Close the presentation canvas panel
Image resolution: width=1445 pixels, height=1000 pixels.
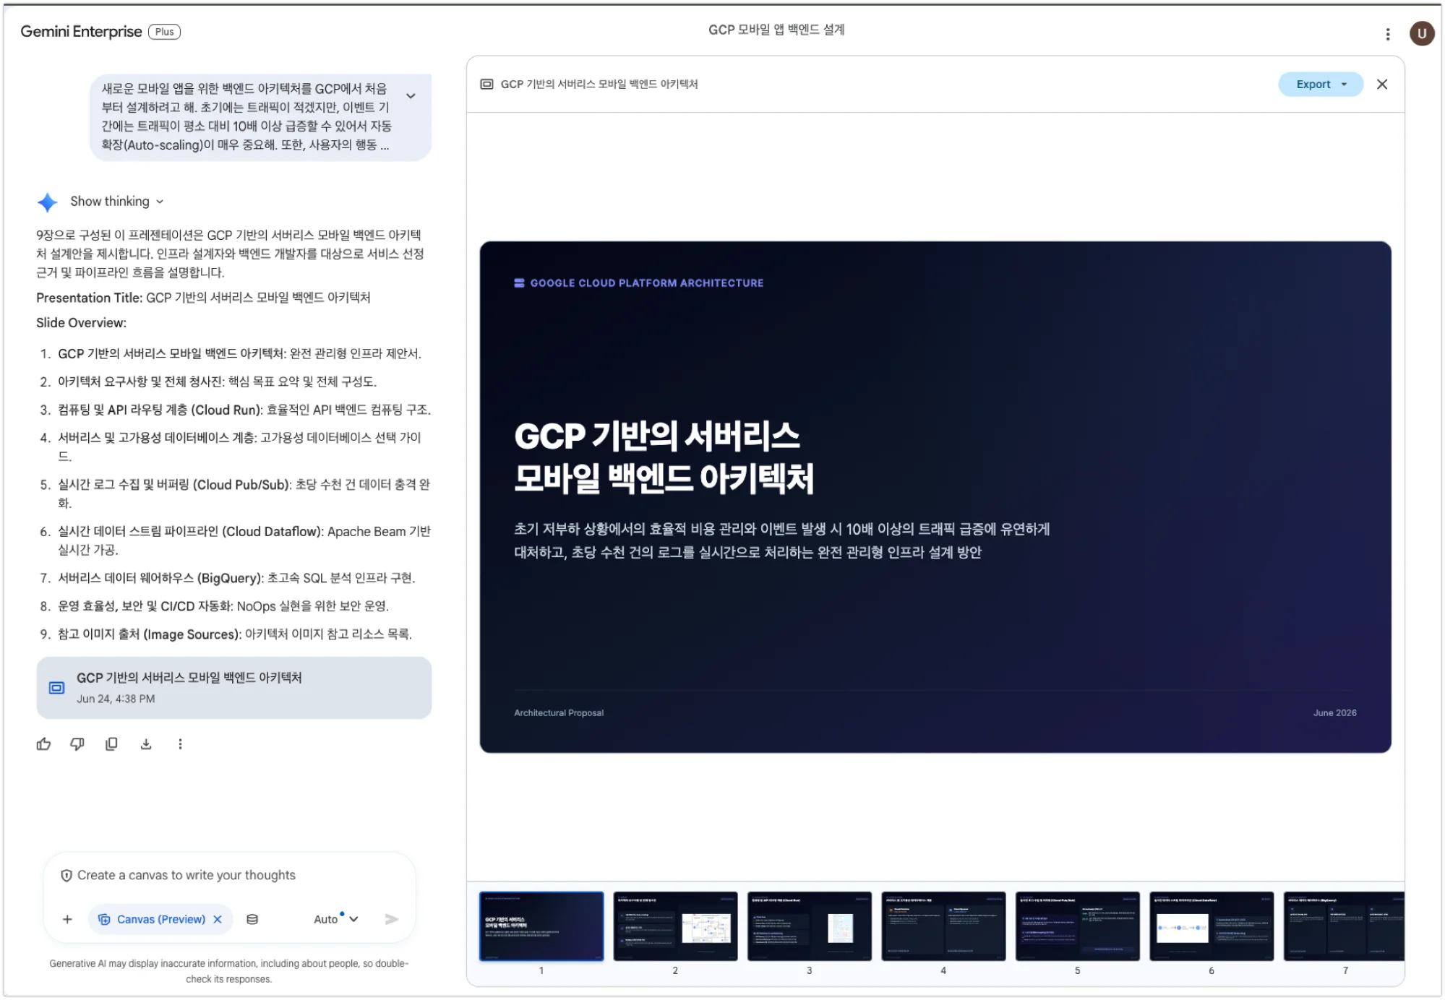pyautogui.click(x=1381, y=85)
